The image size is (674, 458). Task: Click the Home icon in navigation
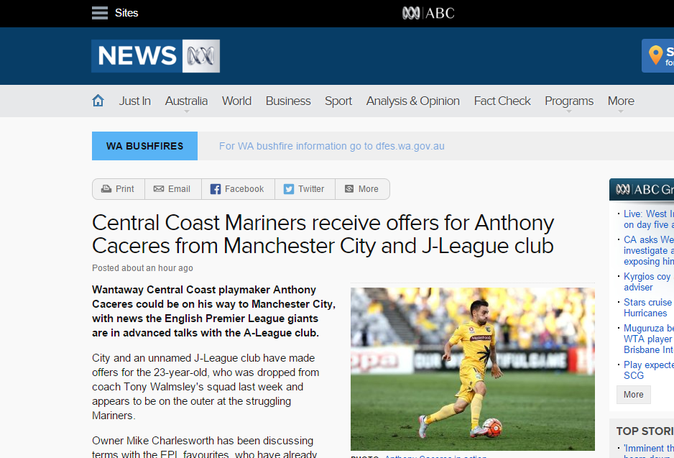click(98, 101)
